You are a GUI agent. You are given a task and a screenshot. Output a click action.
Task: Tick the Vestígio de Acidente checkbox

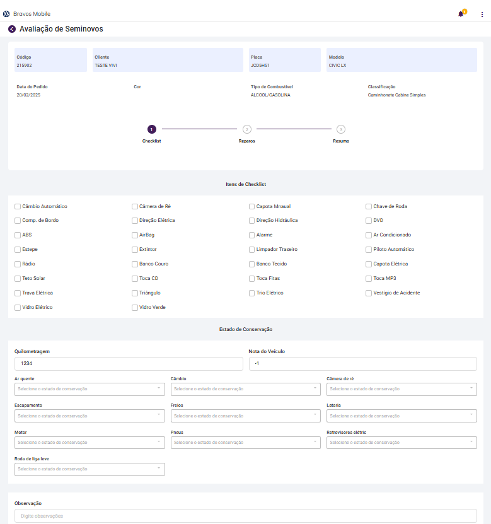tap(369, 293)
